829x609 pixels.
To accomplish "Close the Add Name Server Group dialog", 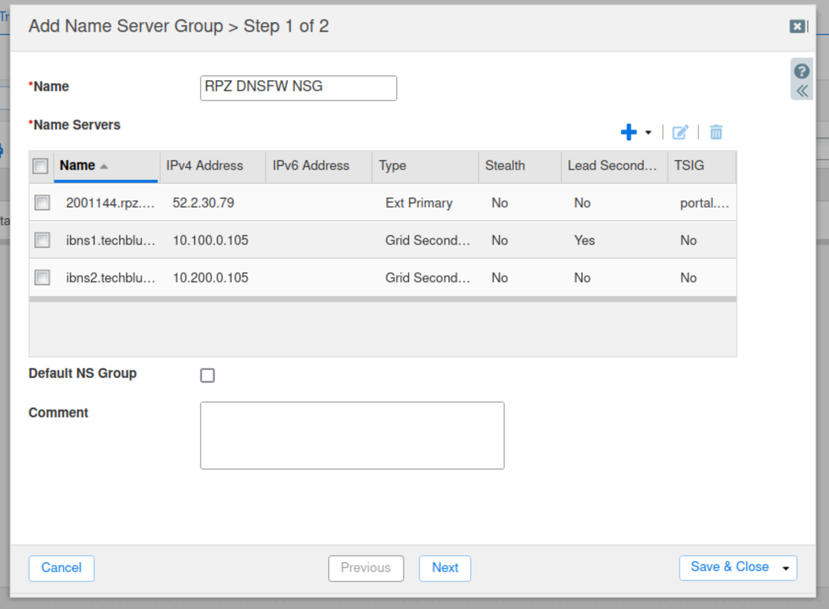I will 797,26.
